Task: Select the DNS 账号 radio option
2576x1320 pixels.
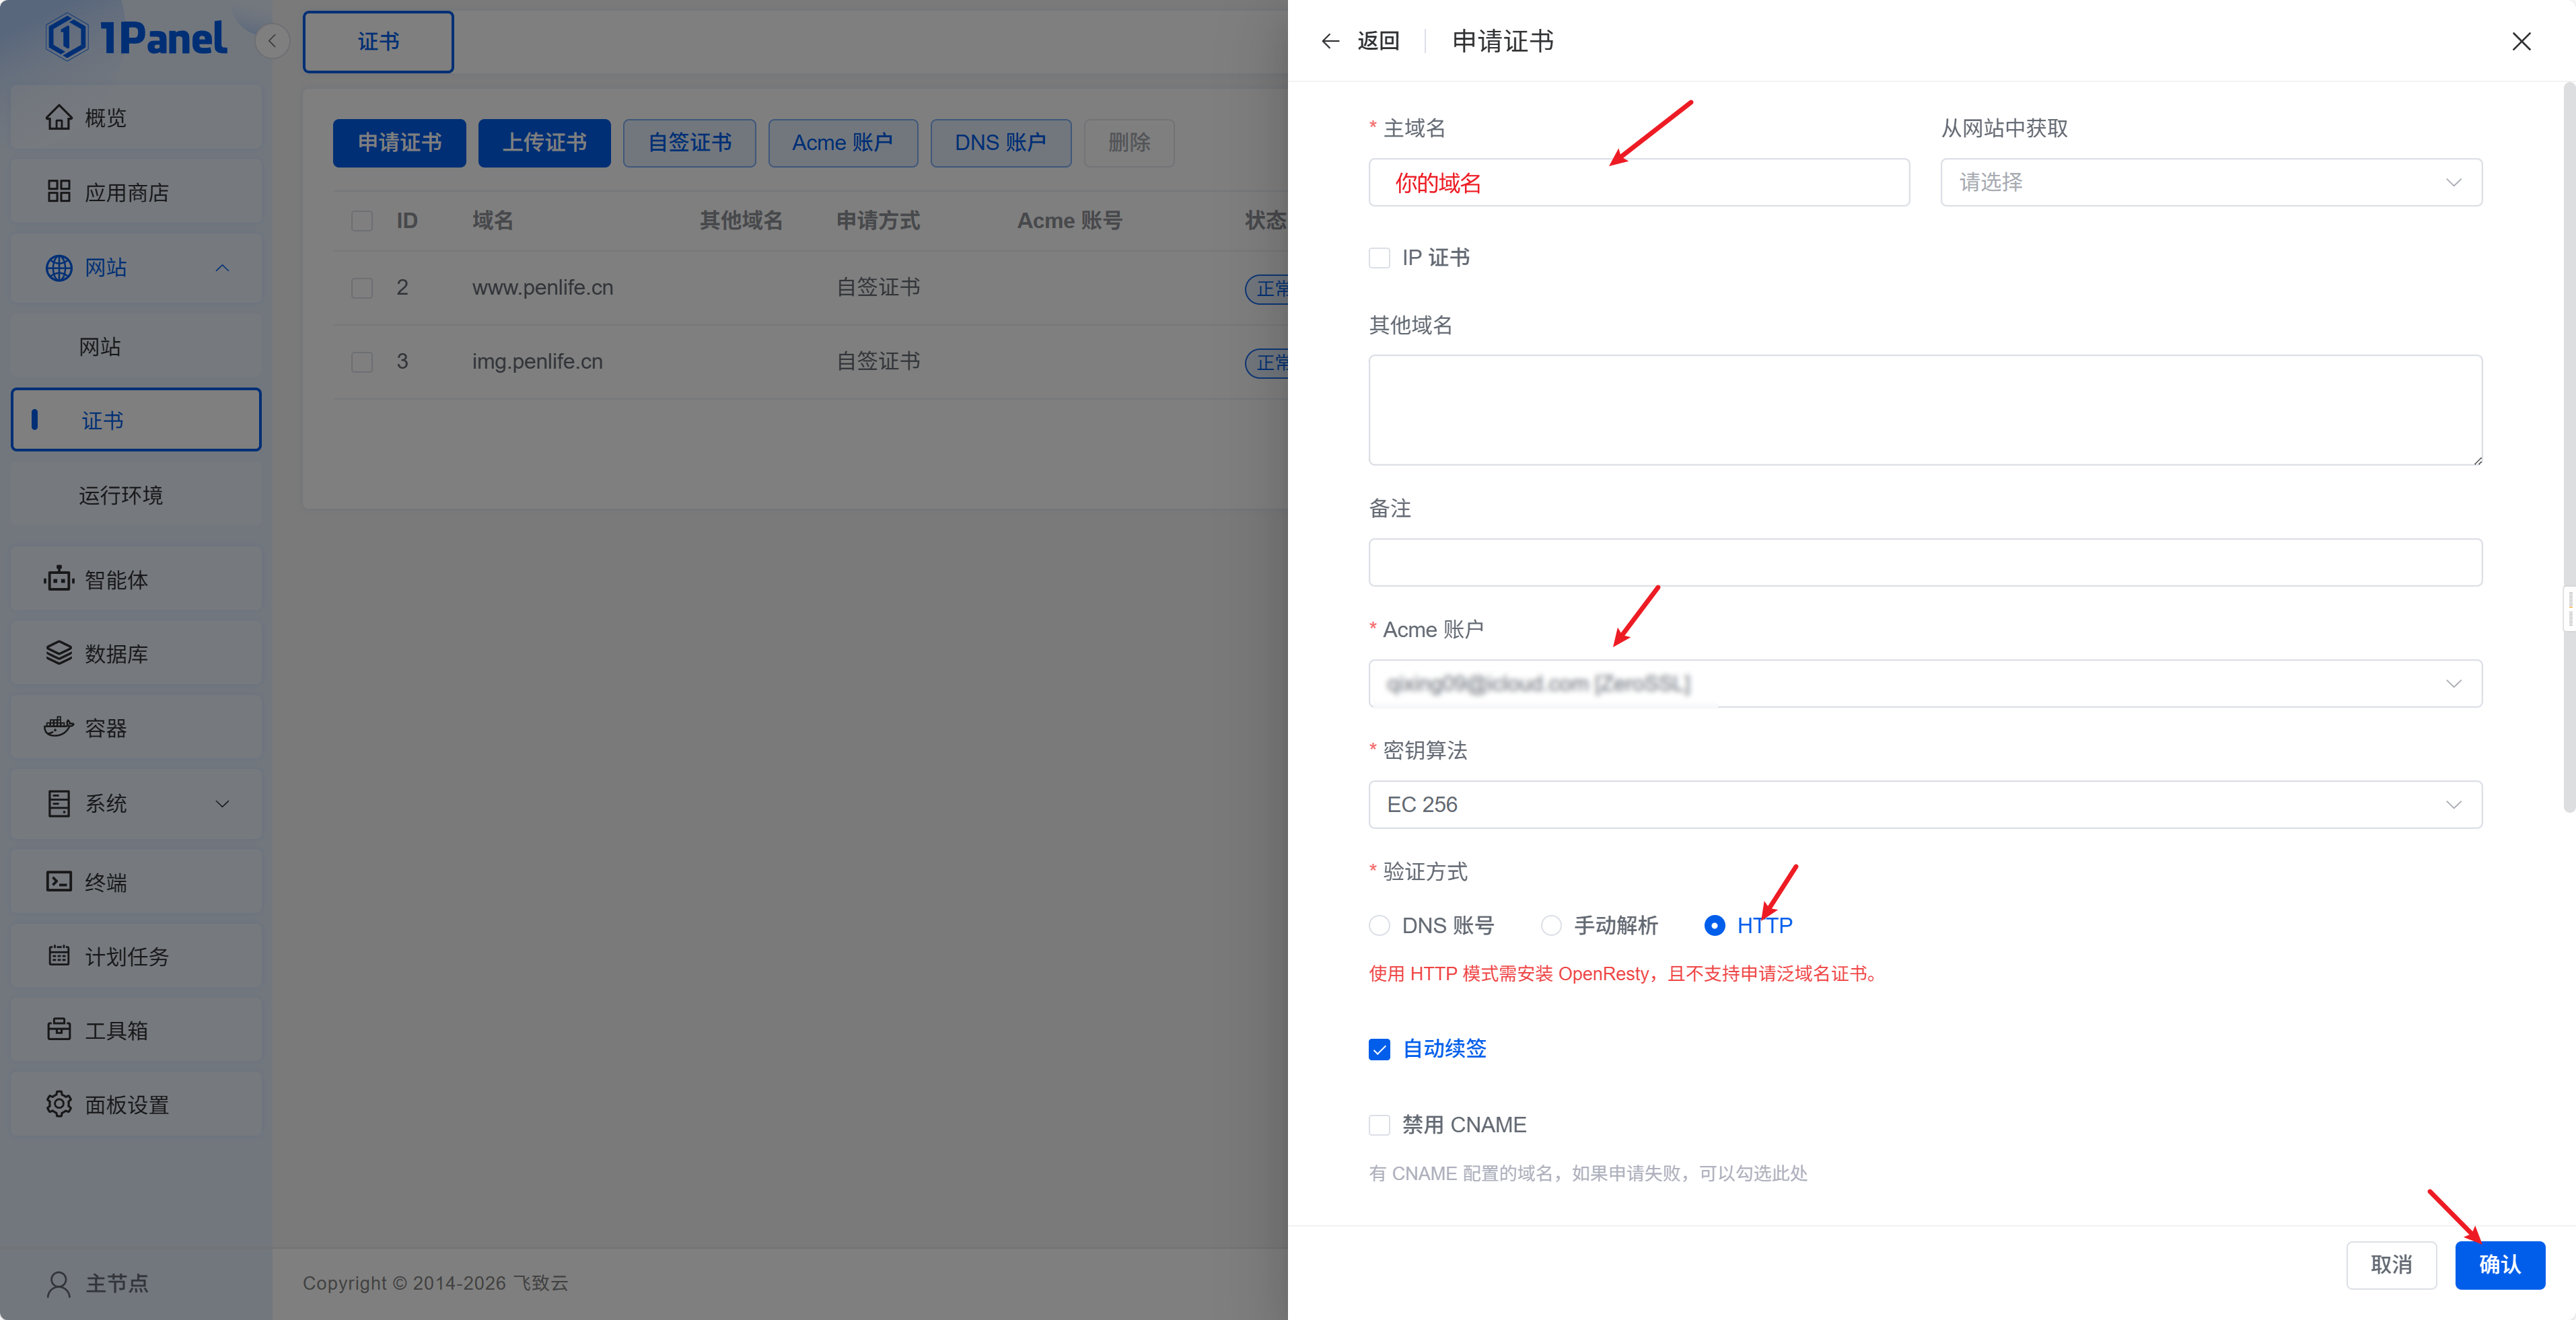Action: 1379,925
